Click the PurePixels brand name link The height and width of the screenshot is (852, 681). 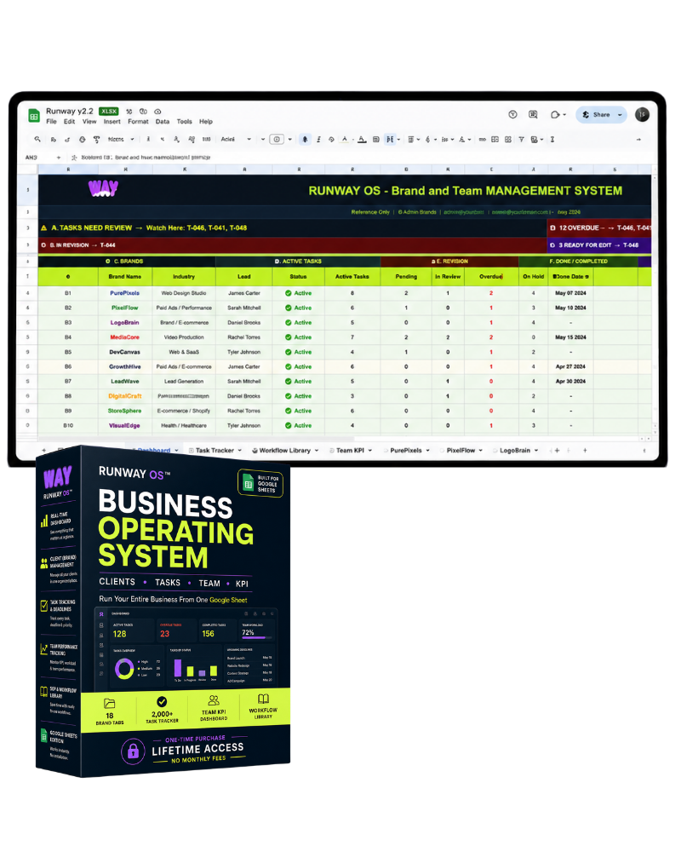(x=125, y=293)
